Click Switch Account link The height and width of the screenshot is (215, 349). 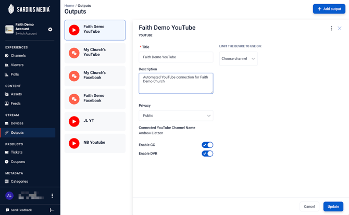click(26, 33)
